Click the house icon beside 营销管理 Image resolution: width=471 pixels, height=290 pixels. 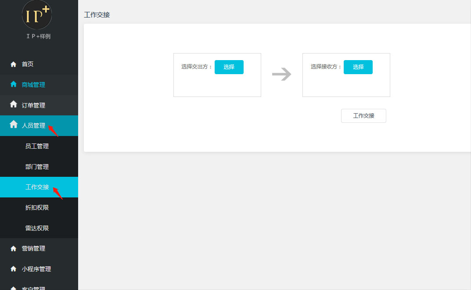(13, 248)
